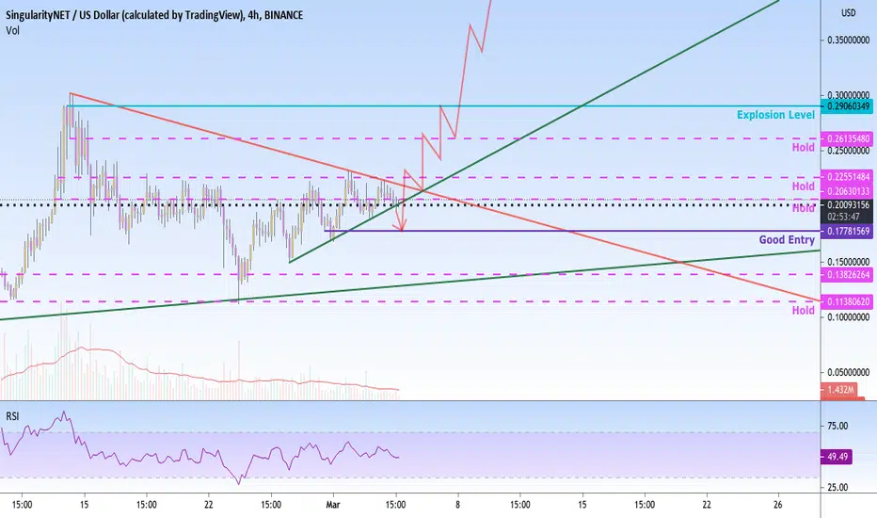Click the SingularityNET / US Dollar chart title
This screenshot has height=518, width=877.
154,15
